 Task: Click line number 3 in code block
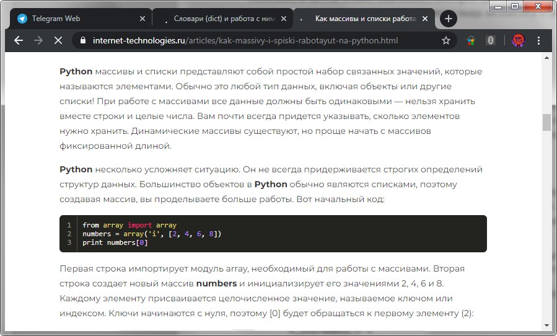point(69,242)
